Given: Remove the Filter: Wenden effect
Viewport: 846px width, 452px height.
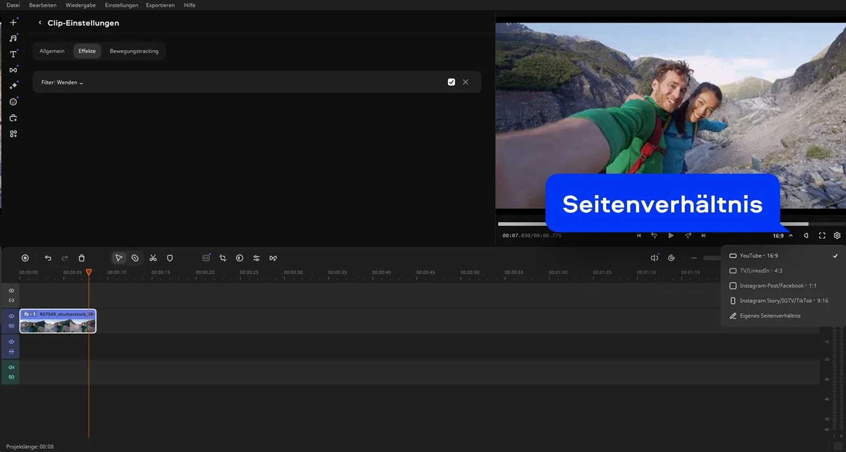Looking at the screenshot, I should click(x=465, y=82).
